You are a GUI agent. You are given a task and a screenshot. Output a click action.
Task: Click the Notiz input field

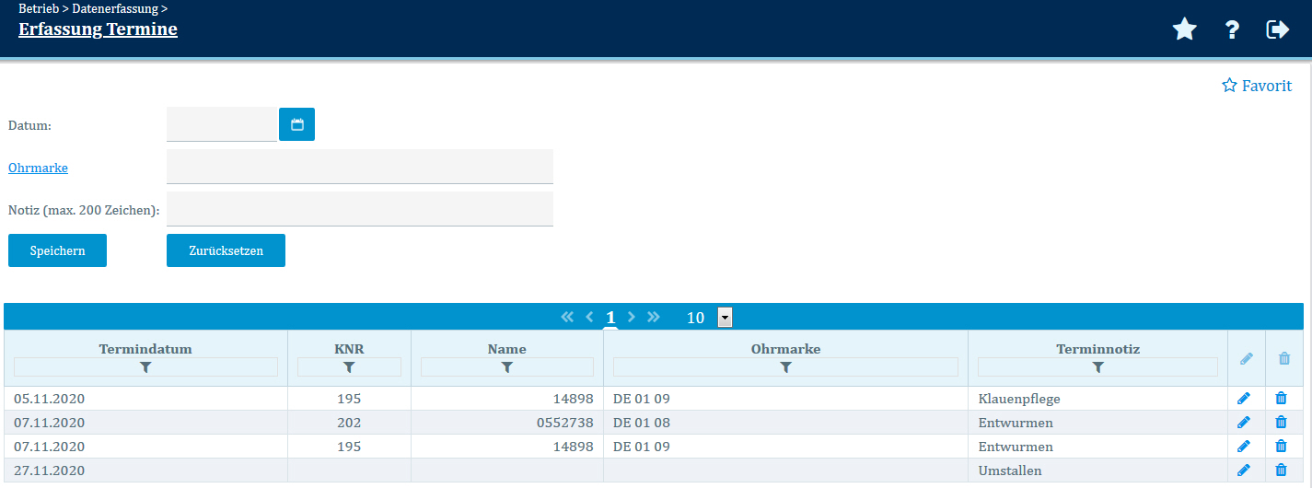coord(359,209)
